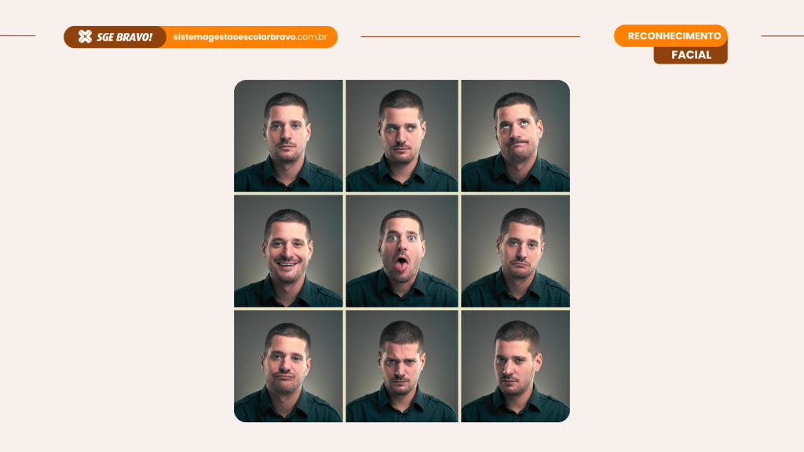Click the long horizontal line in header center
This screenshot has height=452, width=804.
click(470, 36)
